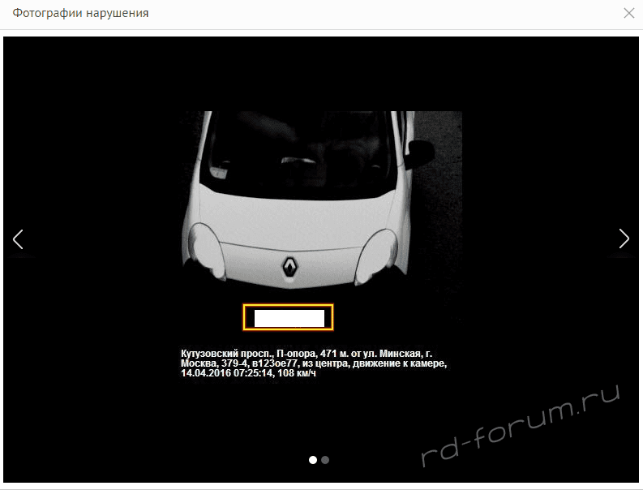Click the Фотографии нарушения title text
This screenshot has width=643, height=490.
click(x=80, y=13)
